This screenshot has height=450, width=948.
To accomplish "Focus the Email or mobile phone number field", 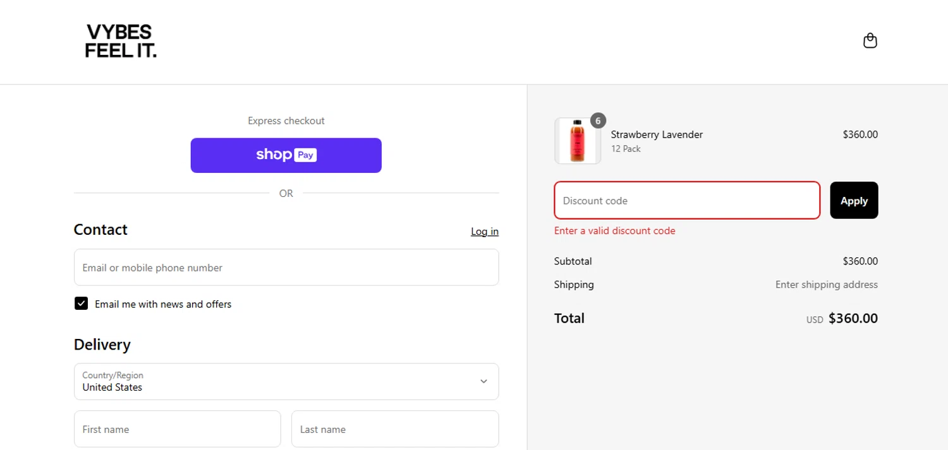I will [286, 268].
